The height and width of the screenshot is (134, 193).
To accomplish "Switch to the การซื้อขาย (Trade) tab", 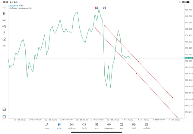I will click(x=71, y=126).
